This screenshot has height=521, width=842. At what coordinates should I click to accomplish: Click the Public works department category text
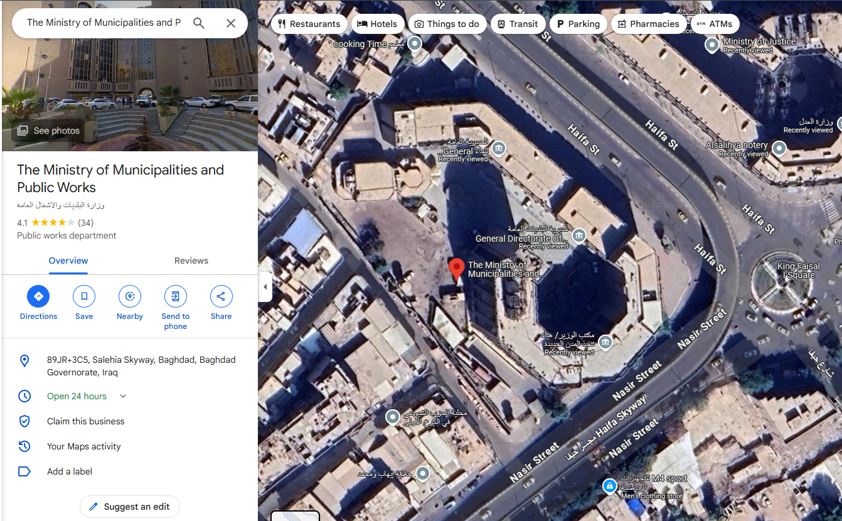[67, 235]
